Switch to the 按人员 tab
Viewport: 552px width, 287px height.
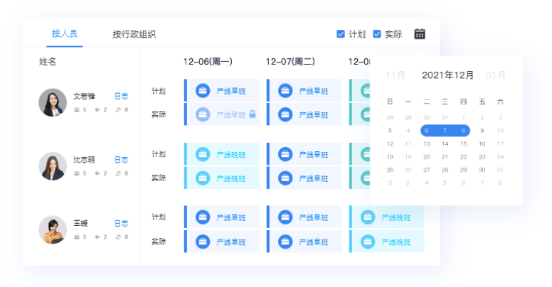coord(65,33)
